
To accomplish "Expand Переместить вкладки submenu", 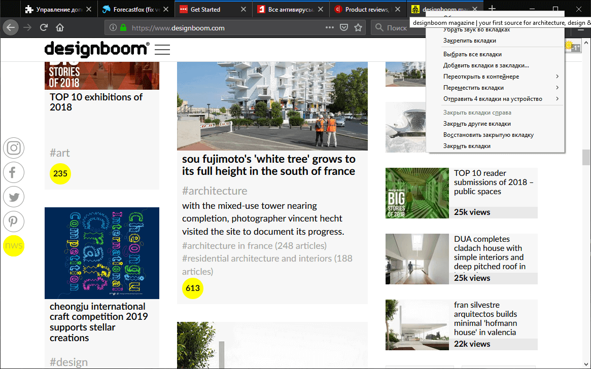I will pos(495,88).
